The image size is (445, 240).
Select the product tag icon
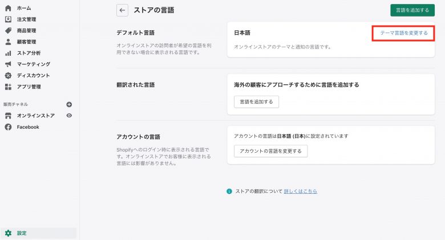pyautogui.click(x=8, y=30)
